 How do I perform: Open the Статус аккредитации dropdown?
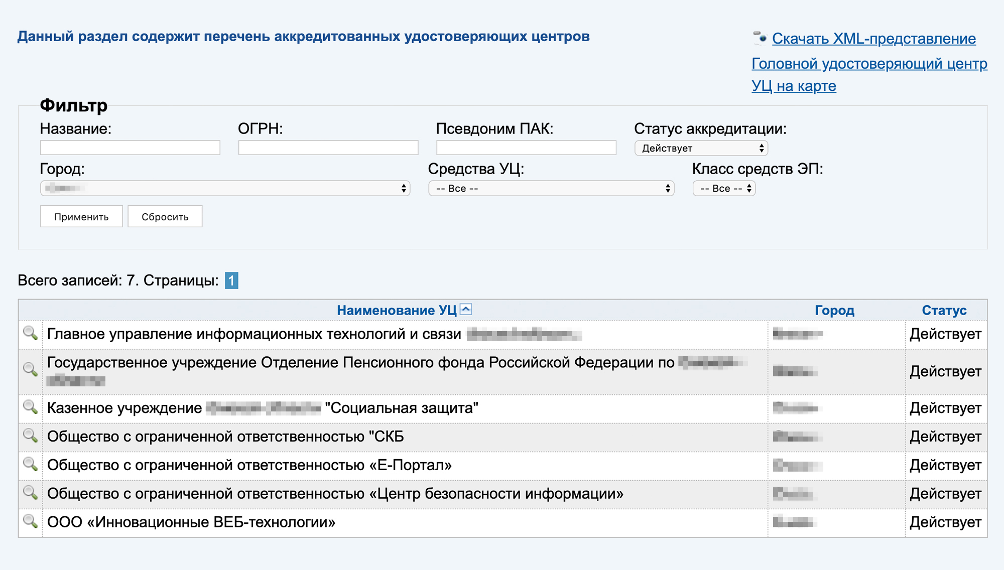tap(701, 148)
